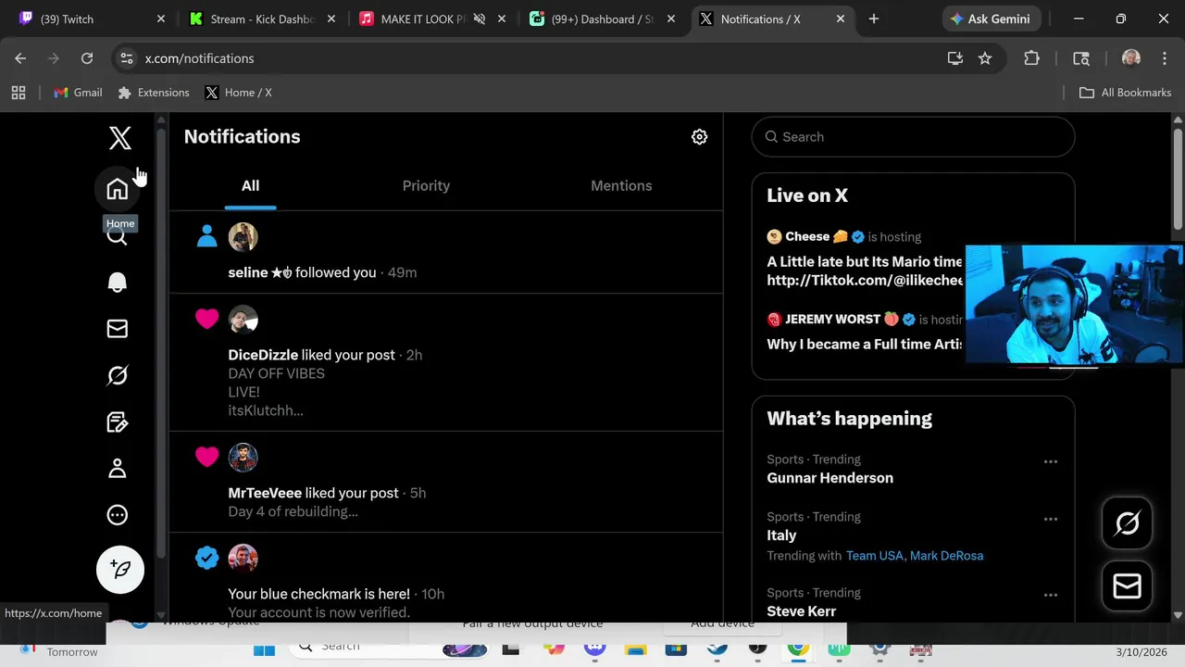Switch to the Mentions tab
This screenshot has width=1185, height=667.
(621, 185)
